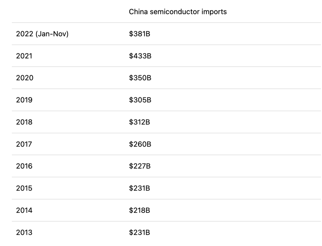Select the 2016 year cell
Viewport: 322px width, 246px height.
click(x=24, y=166)
